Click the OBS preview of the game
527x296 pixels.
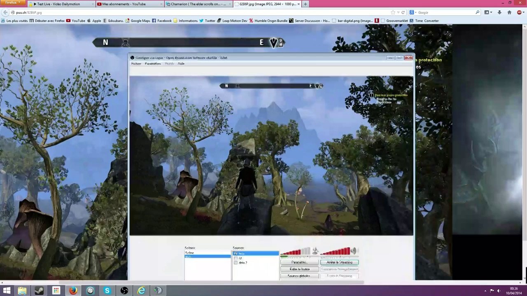271,156
